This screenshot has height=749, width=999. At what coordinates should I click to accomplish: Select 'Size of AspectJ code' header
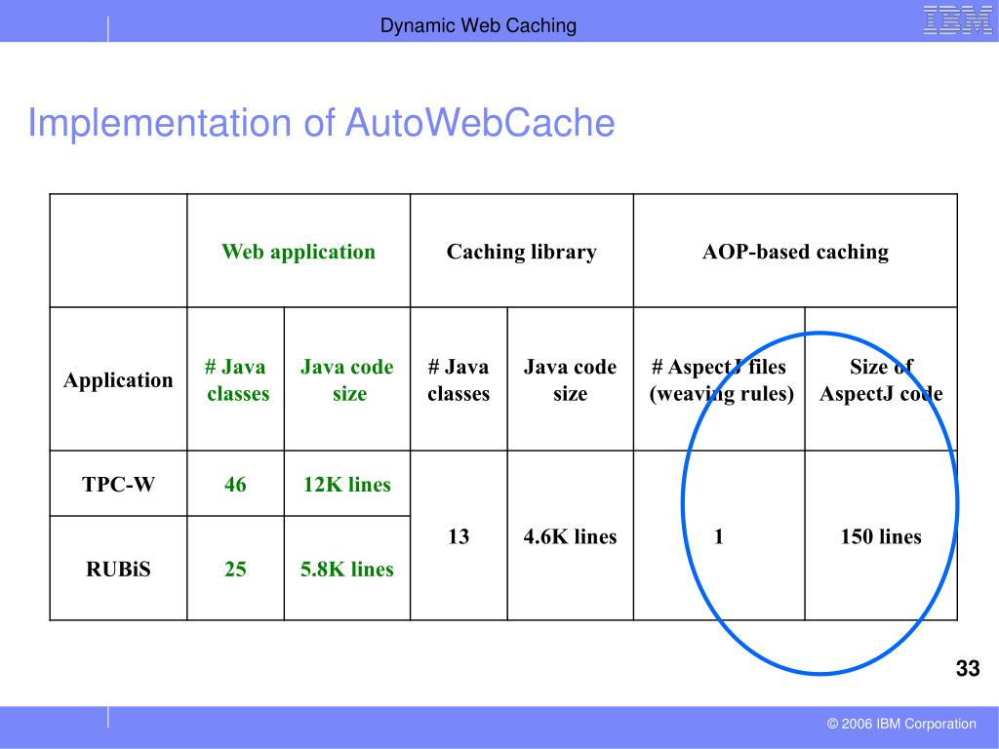click(881, 380)
